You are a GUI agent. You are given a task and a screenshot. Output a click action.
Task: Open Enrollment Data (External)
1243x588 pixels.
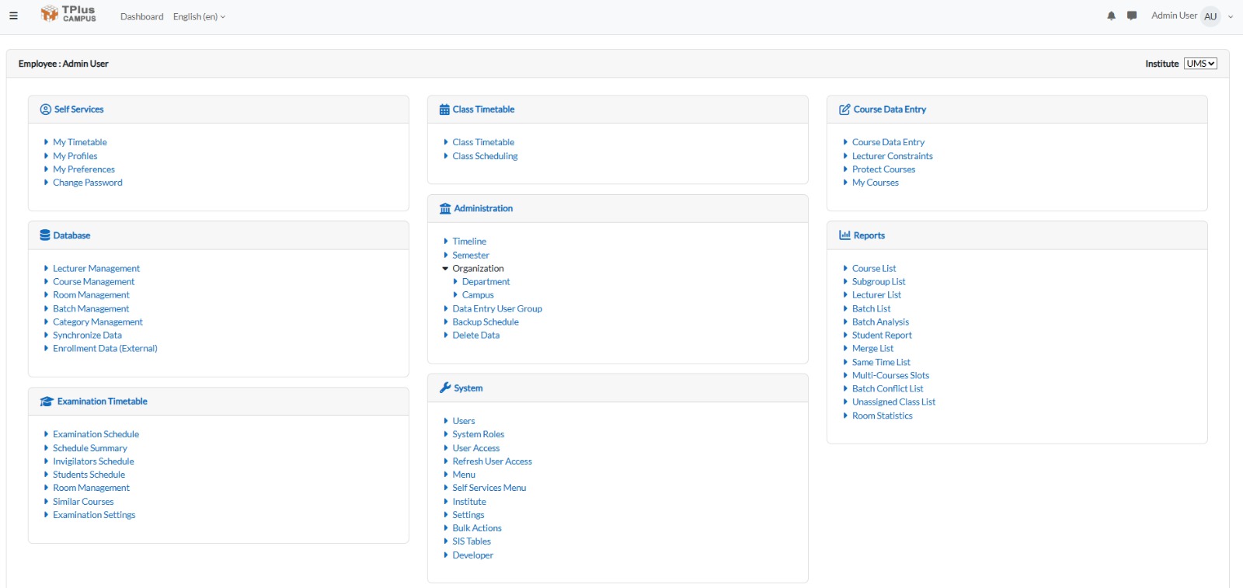[x=105, y=349]
